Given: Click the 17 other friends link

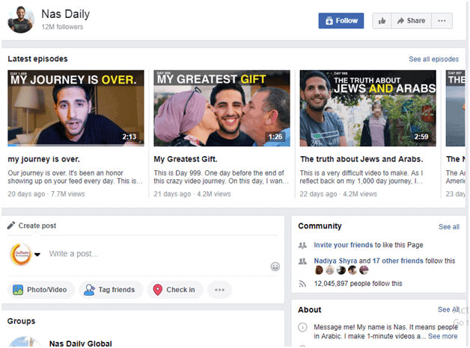Looking at the screenshot, I should point(397,261).
